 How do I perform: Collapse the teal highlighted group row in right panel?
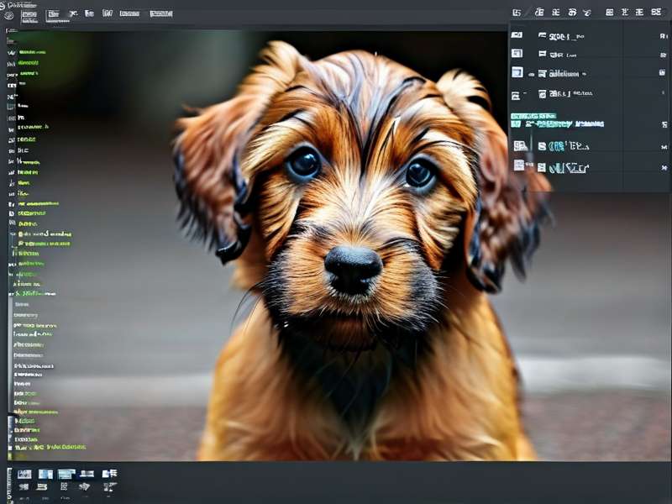click(533, 116)
